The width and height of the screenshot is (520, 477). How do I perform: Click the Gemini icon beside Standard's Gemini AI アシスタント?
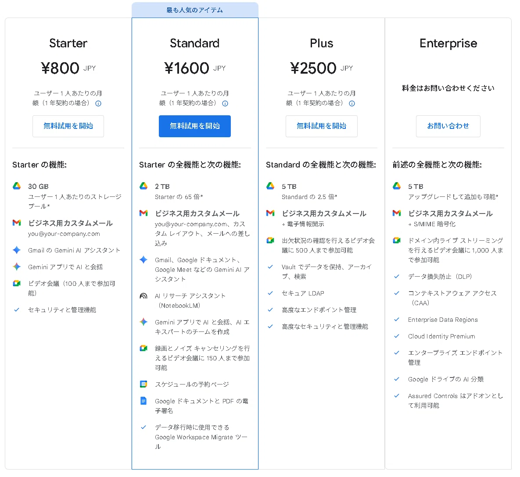coord(143,260)
